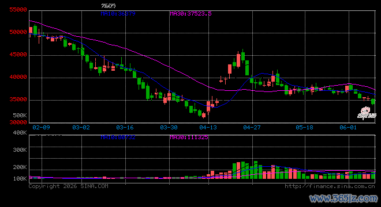Viewport: 381px width, 207px height.
Task: Click the 200K volume axis label
Action: (x=20, y=167)
